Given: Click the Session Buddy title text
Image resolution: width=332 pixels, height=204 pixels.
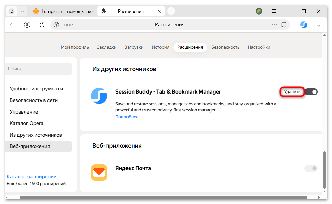Looking at the screenshot, I should (168, 91).
